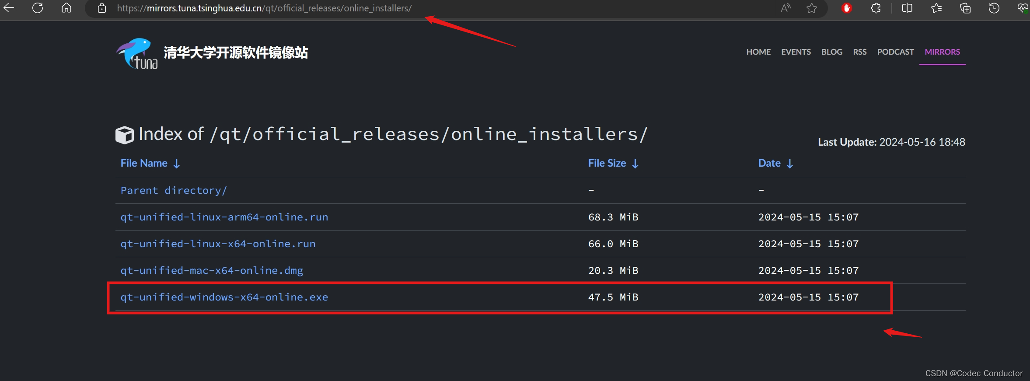Open the extensions puzzle icon
This screenshot has width=1030, height=381.
coord(876,8)
